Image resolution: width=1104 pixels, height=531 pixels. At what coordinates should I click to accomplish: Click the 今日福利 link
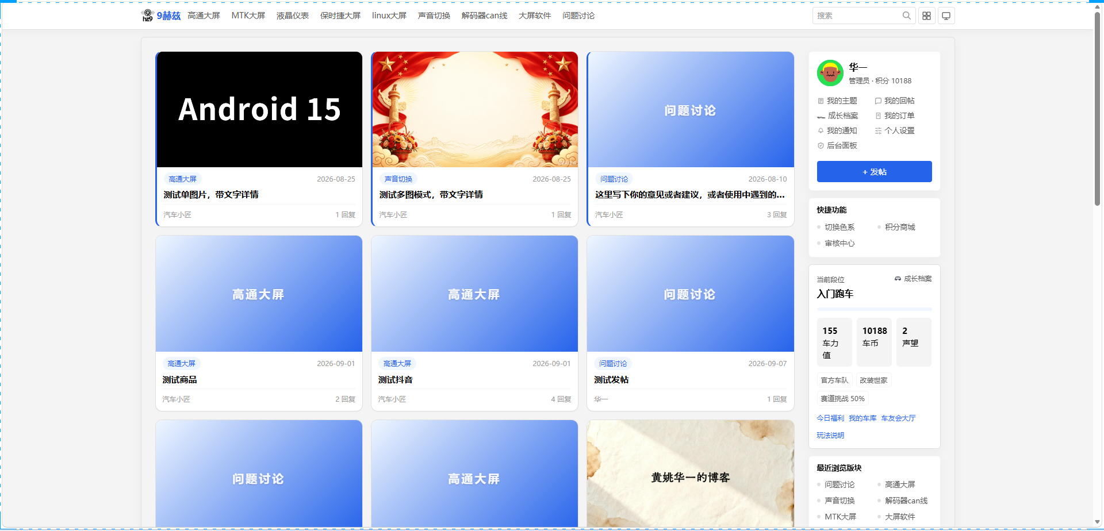pyautogui.click(x=830, y=418)
